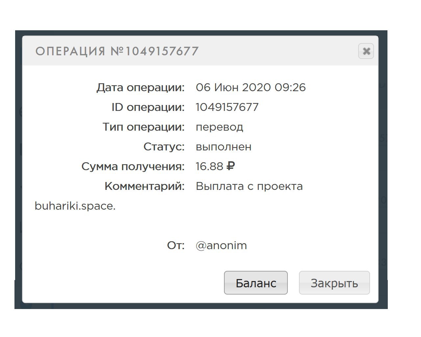
Task: Click the Тип операции label
Action: point(144,127)
